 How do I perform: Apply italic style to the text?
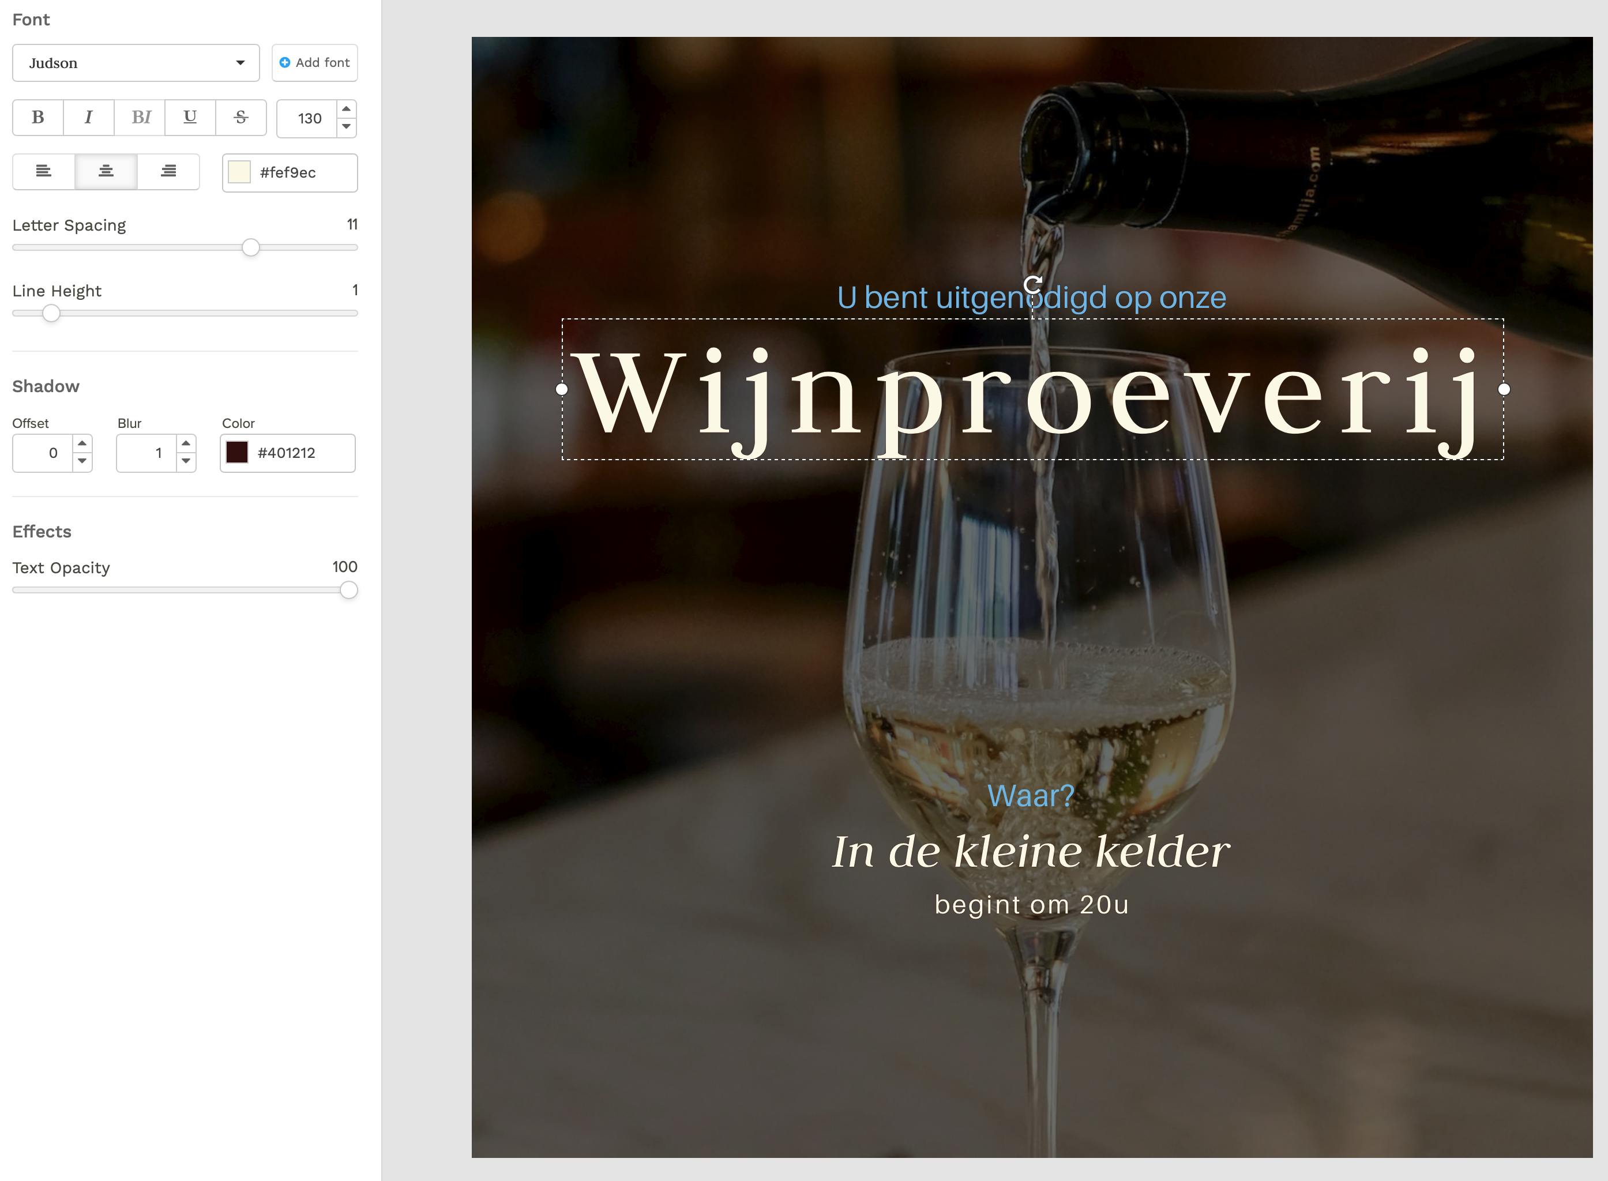pos(89,117)
